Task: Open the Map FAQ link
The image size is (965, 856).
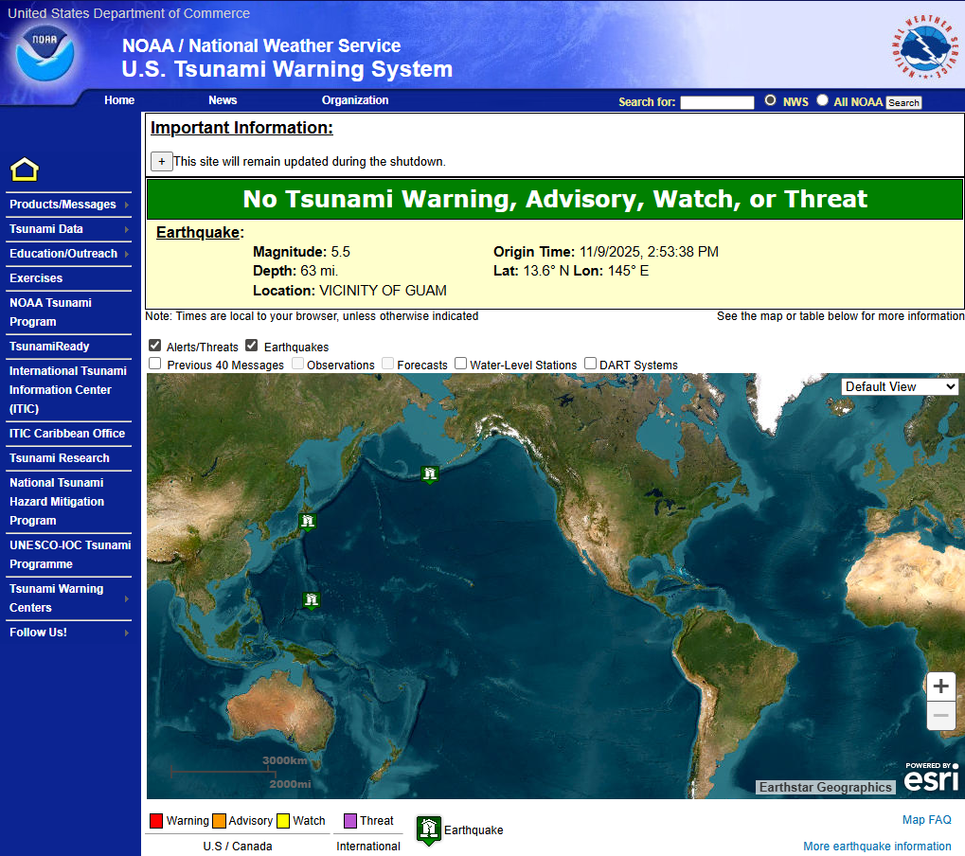Action: click(925, 821)
